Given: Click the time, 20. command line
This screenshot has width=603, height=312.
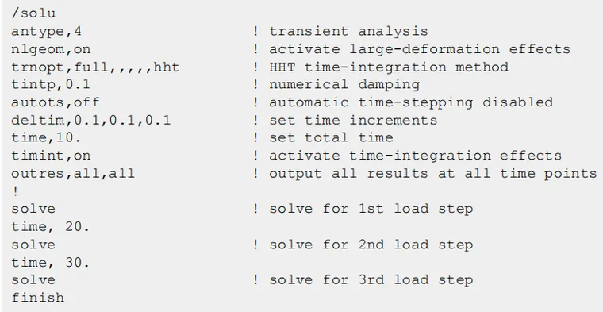Looking at the screenshot, I should pyautogui.click(x=50, y=226).
